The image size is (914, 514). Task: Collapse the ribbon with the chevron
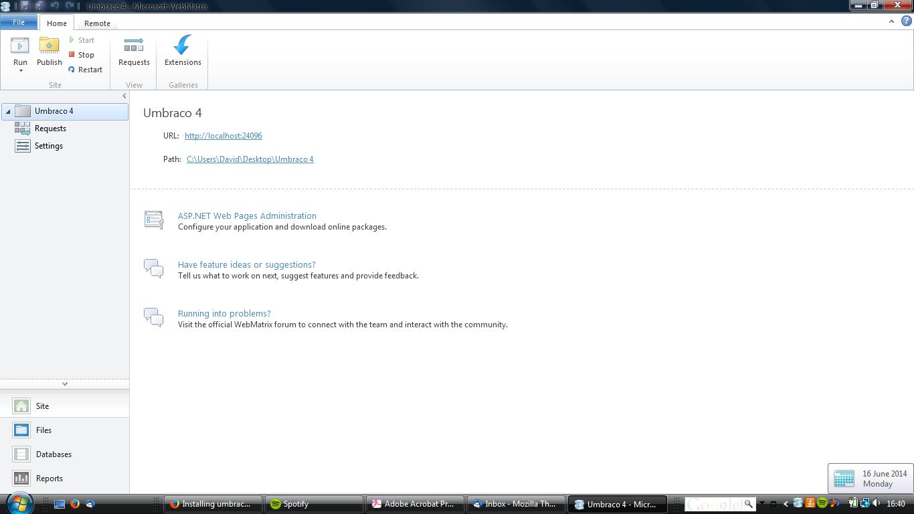(891, 21)
